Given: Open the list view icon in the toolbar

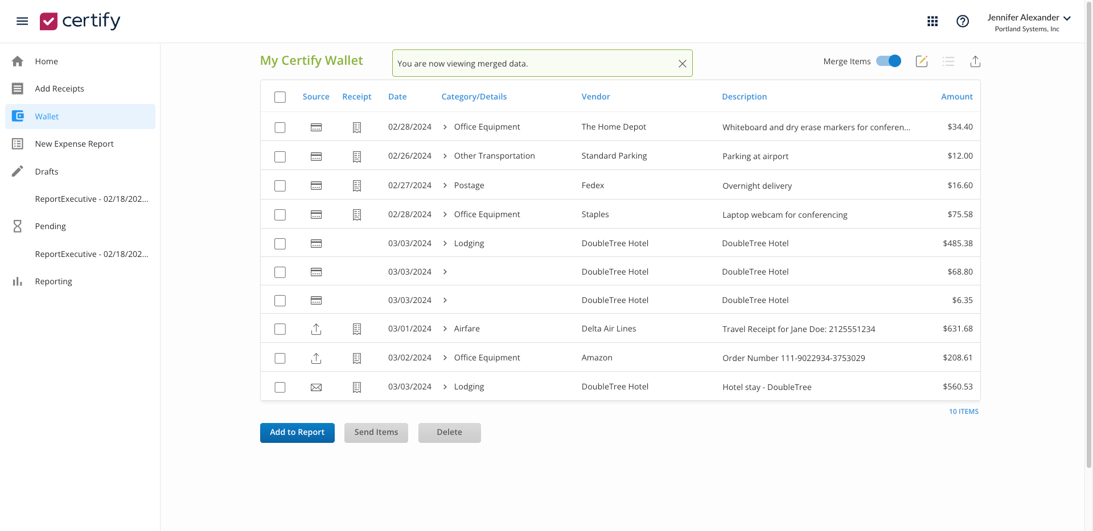Looking at the screenshot, I should (948, 61).
